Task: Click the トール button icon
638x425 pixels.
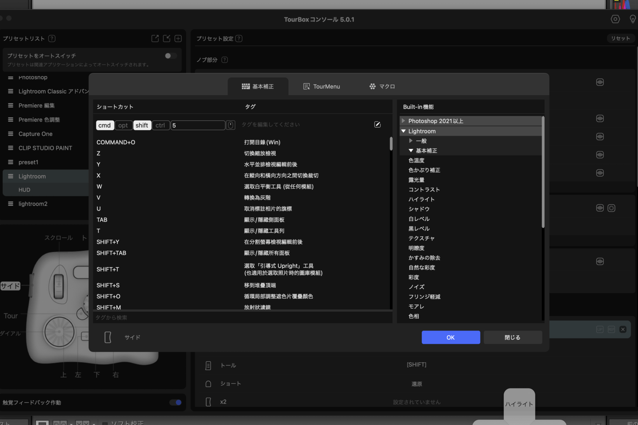Action: (x=208, y=366)
